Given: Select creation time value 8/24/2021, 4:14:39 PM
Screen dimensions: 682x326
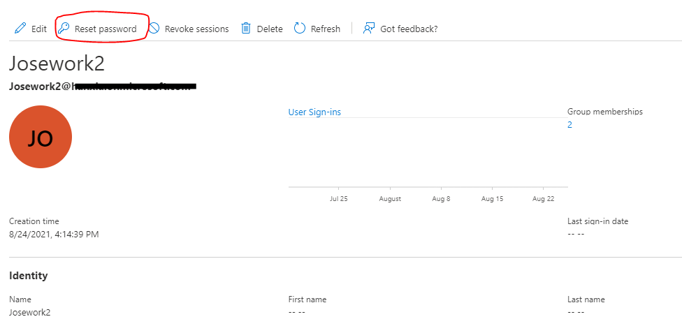Looking at the screenshot, I should [x=54, y=235].
